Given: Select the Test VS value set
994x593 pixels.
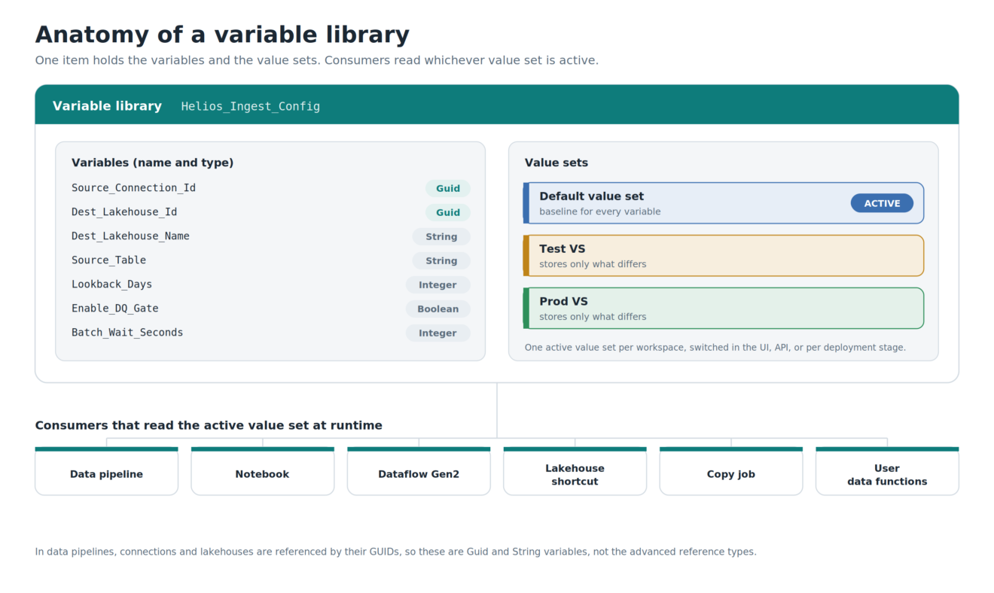Looking at the screenshot, I should click(724, 256).
